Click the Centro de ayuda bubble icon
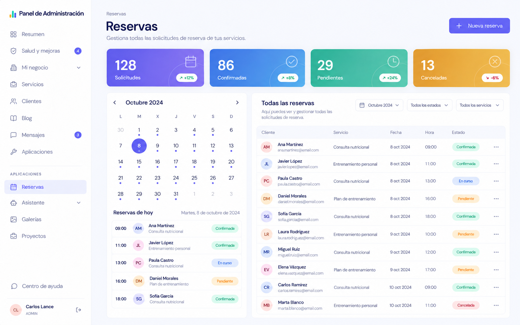The height and width of the screenshot is (325, 520). tap(14, 286)
